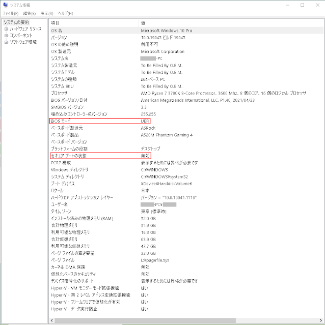Click the left arrow of the horizontal scrollbar
325x325 pixels.
click(x=52, y=320)
